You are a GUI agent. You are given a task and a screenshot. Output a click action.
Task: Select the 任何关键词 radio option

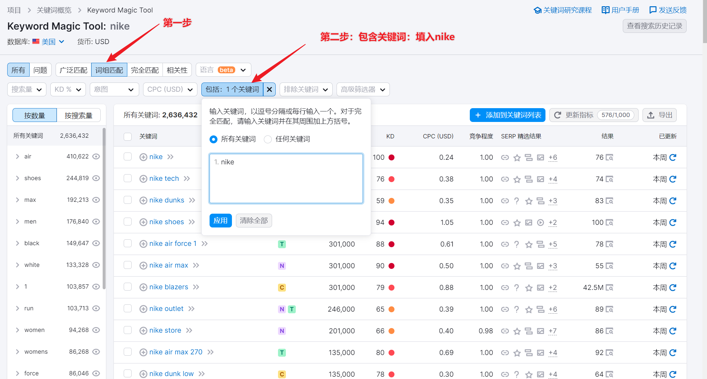coord(268,139)
